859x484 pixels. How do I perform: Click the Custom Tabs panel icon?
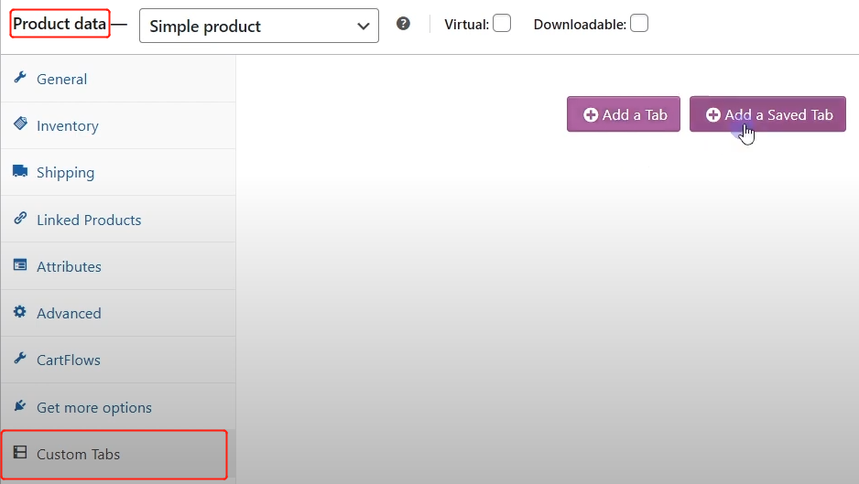[20, 452]
